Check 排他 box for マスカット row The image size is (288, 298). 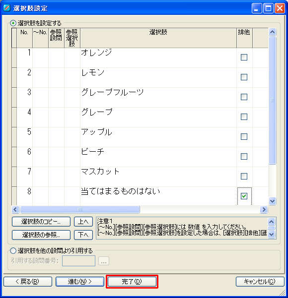click(244, 176)
